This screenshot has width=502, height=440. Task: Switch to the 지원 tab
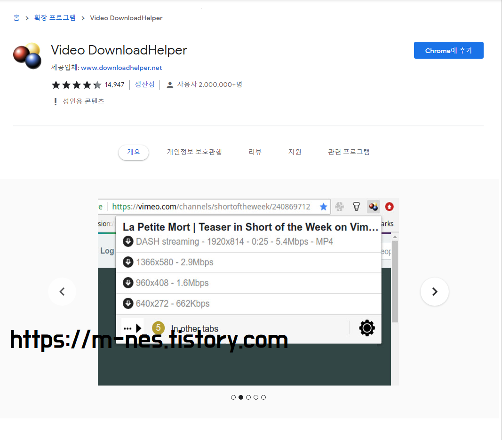(x=295, y=152)
